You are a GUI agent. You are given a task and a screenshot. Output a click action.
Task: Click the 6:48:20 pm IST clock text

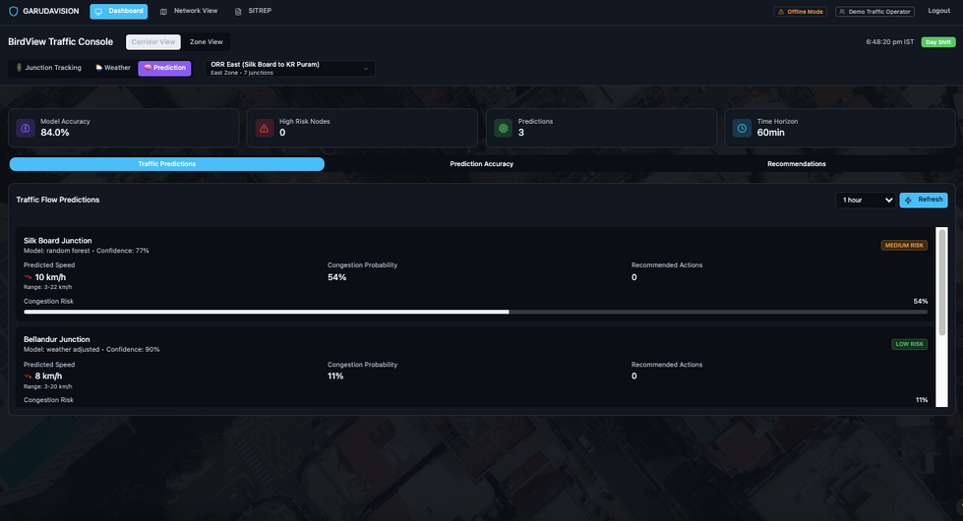pos(890,42)
